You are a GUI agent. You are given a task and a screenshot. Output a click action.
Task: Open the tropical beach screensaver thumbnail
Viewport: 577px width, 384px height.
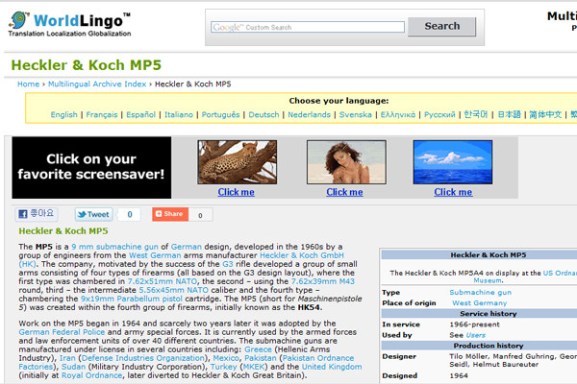coord(452,161)
